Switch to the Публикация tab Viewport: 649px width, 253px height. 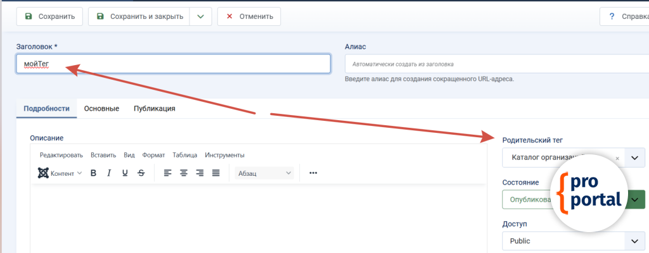pos(154,108)
